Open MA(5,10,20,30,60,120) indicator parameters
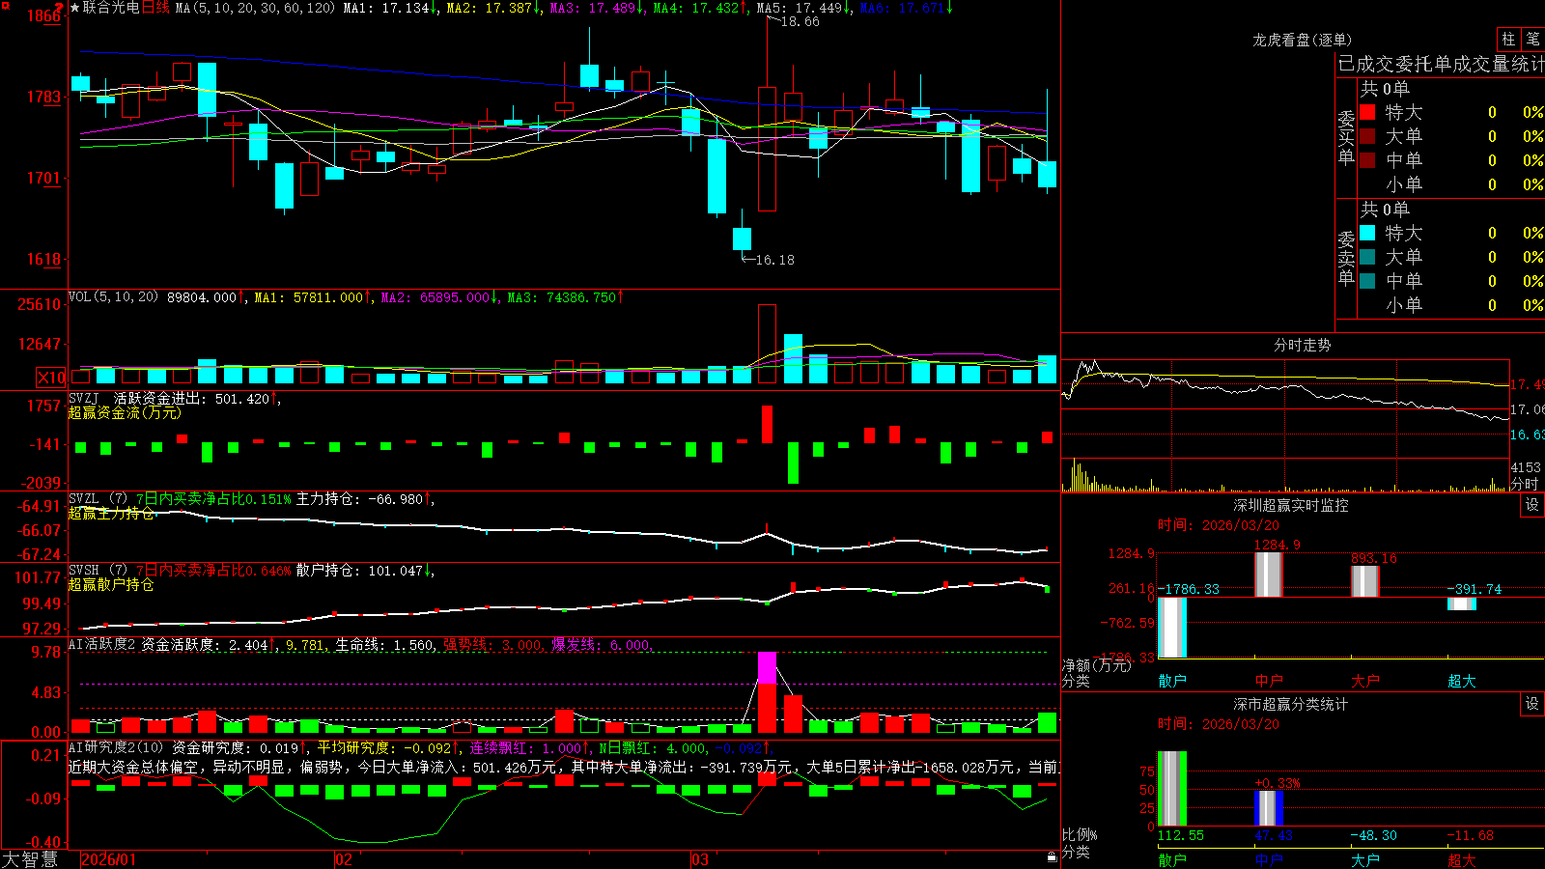 (x=254, y=8)
